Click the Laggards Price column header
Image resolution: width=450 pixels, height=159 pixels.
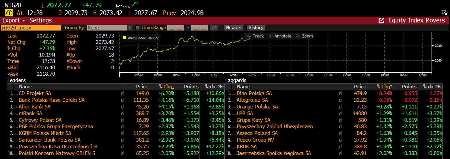coord(355,87)
